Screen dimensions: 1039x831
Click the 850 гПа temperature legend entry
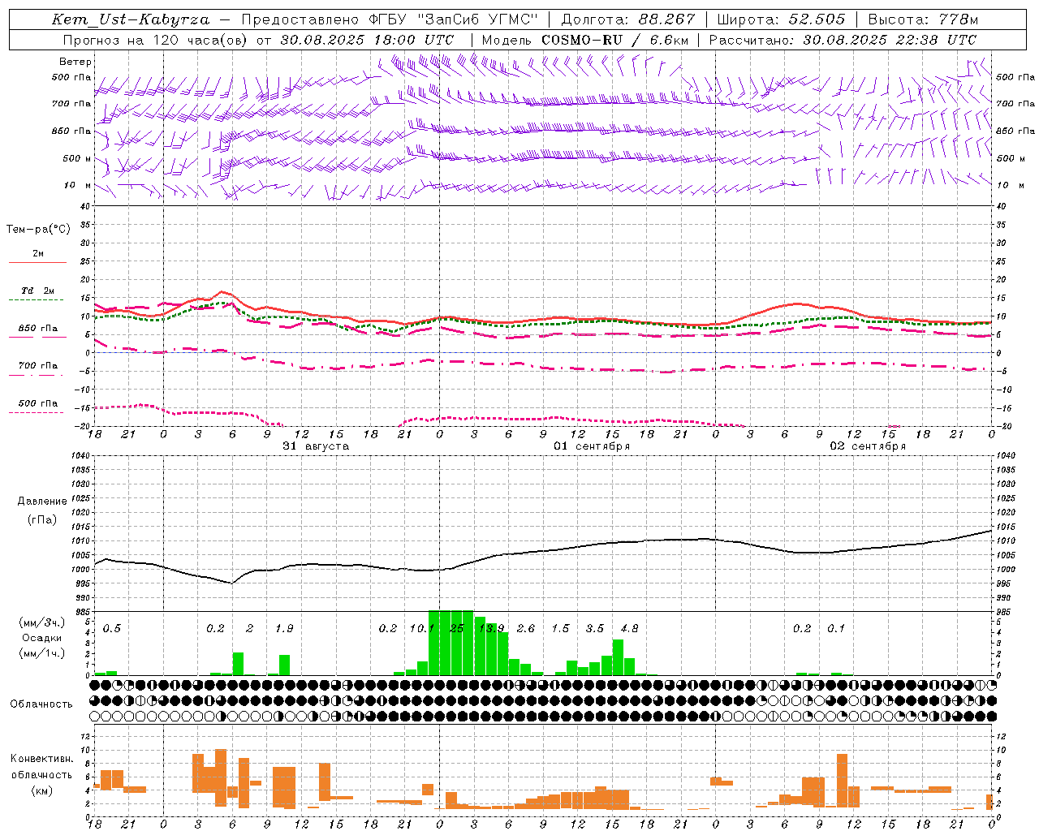[38, 329]
